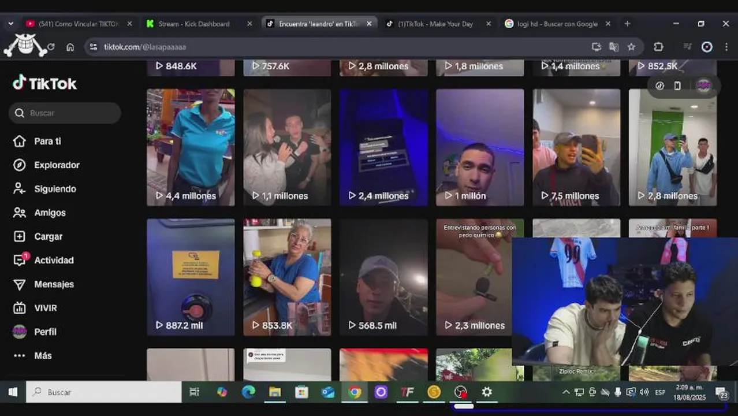Bookmark this tab with the star
The image size is (738, 416).
[x=631, y=47]
